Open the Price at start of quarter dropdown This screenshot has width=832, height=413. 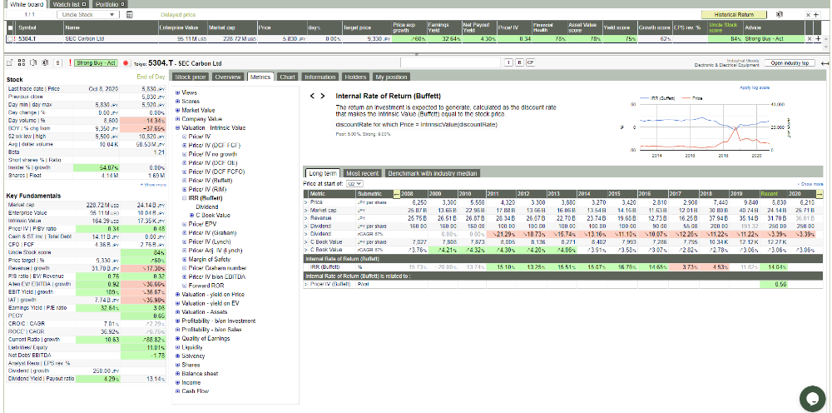click(x=354, y=183)
